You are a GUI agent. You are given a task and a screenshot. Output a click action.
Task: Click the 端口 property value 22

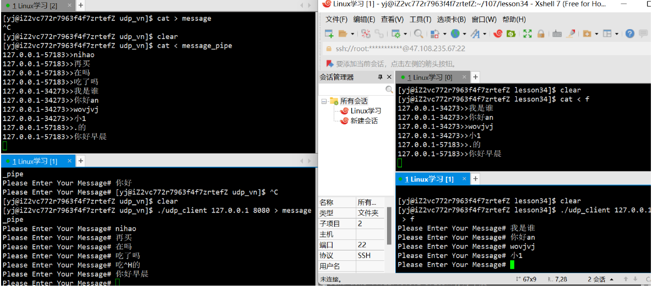(371, 245)
